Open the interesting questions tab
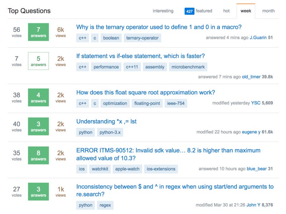Image resolution: width=286 pixels, height=214 pixels. click(163, 11)
